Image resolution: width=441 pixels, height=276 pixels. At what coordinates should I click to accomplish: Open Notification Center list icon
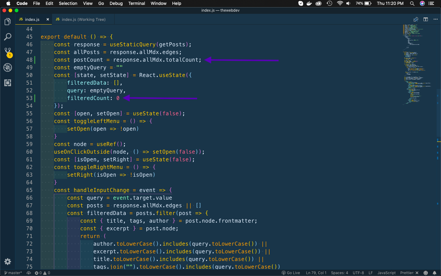coord(432,3)
